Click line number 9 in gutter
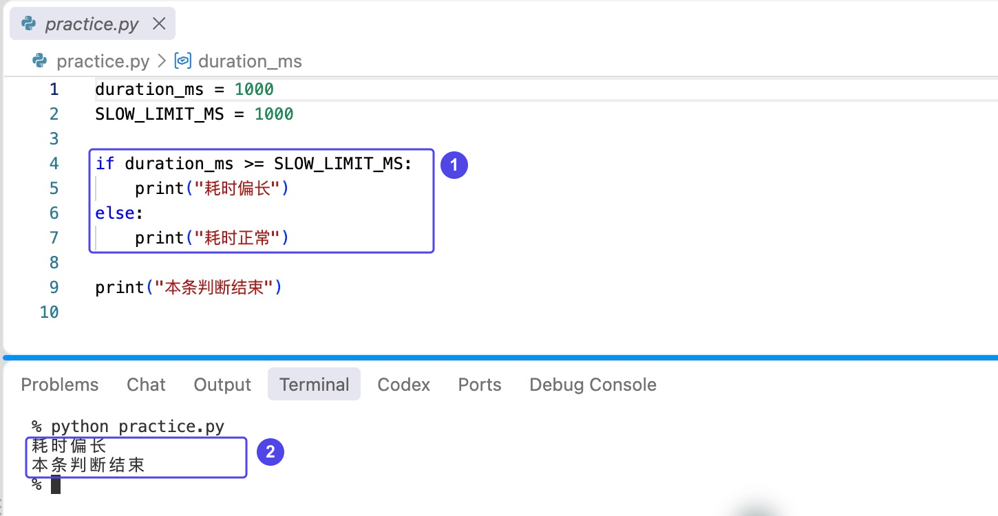This screenshot has height=516, width=998. click(x=54, y=288)
